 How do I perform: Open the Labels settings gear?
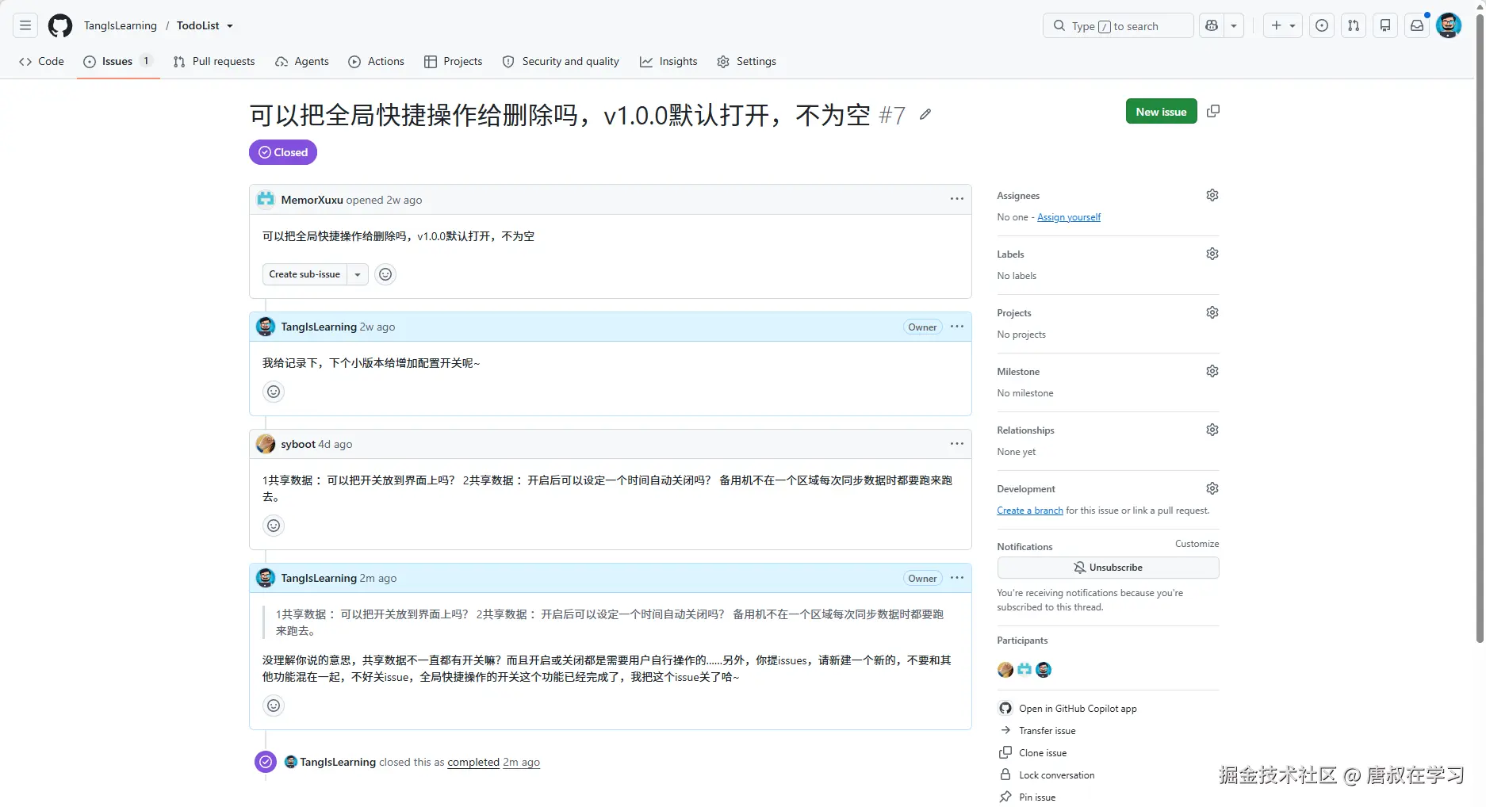point(1212,254)
